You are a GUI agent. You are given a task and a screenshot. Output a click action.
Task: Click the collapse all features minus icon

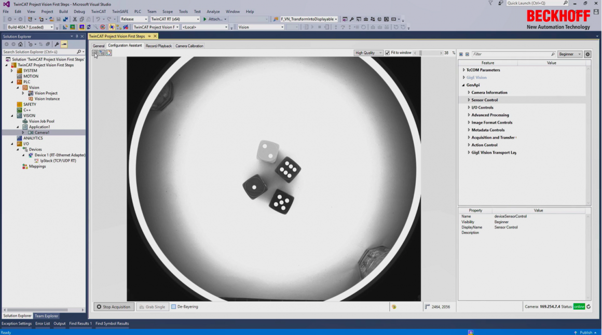coord(467,54)
